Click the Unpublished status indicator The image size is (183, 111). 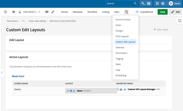click(x=144, y=12)
